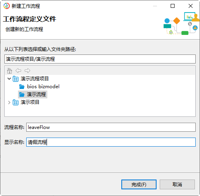Select the bios bizmodel folder

43,87
